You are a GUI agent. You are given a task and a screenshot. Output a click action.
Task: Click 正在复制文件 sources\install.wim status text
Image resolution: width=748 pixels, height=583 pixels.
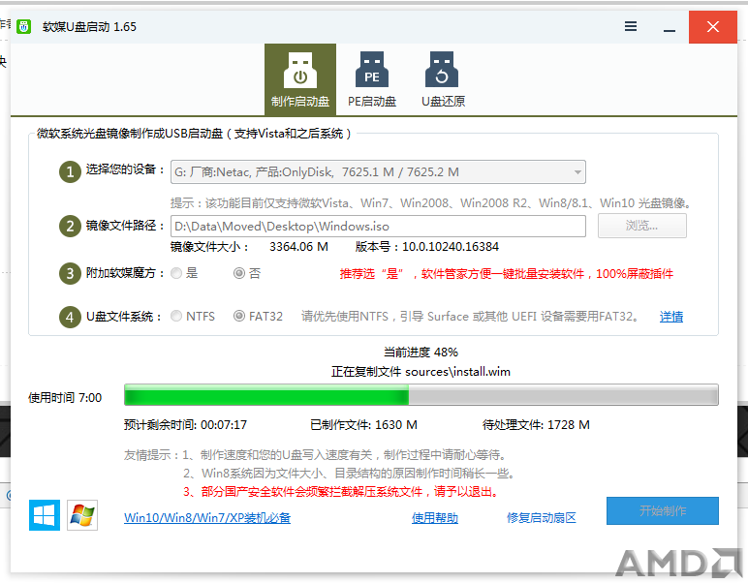[421, 372]
